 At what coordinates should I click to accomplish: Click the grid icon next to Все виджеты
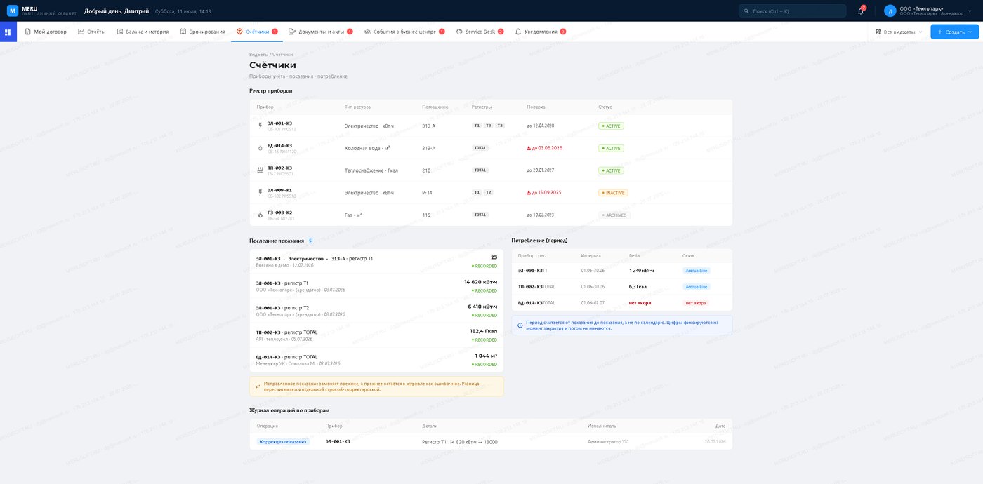point(878,32)
